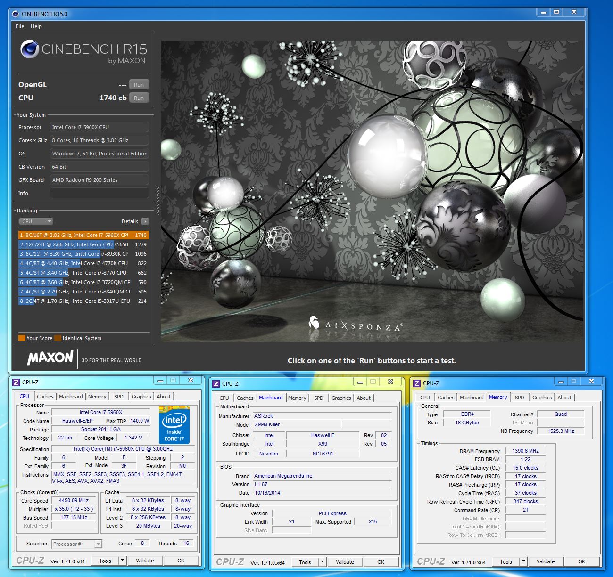
Task: Switch to Memory tab in middle CPU-Z
Action: coord(297,398)
